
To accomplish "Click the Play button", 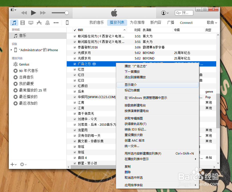I will coord(33,13).
